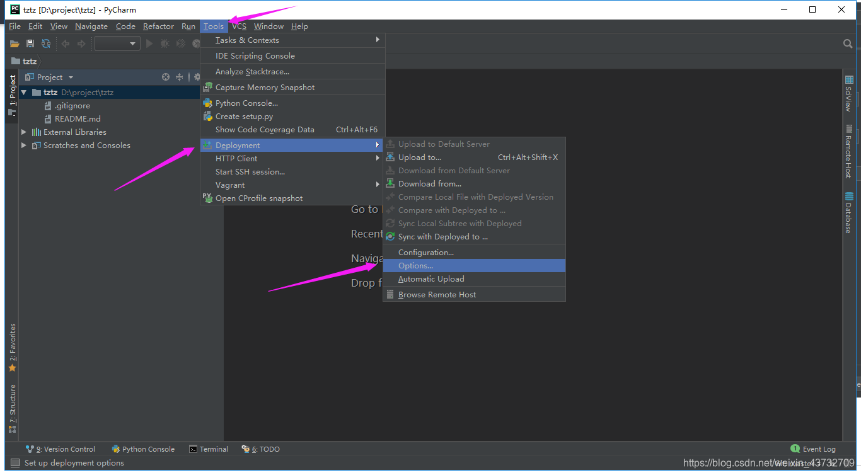Click the Python Console entry in Tools menu
The image size is (861, 475).
[x=292, y=103]
